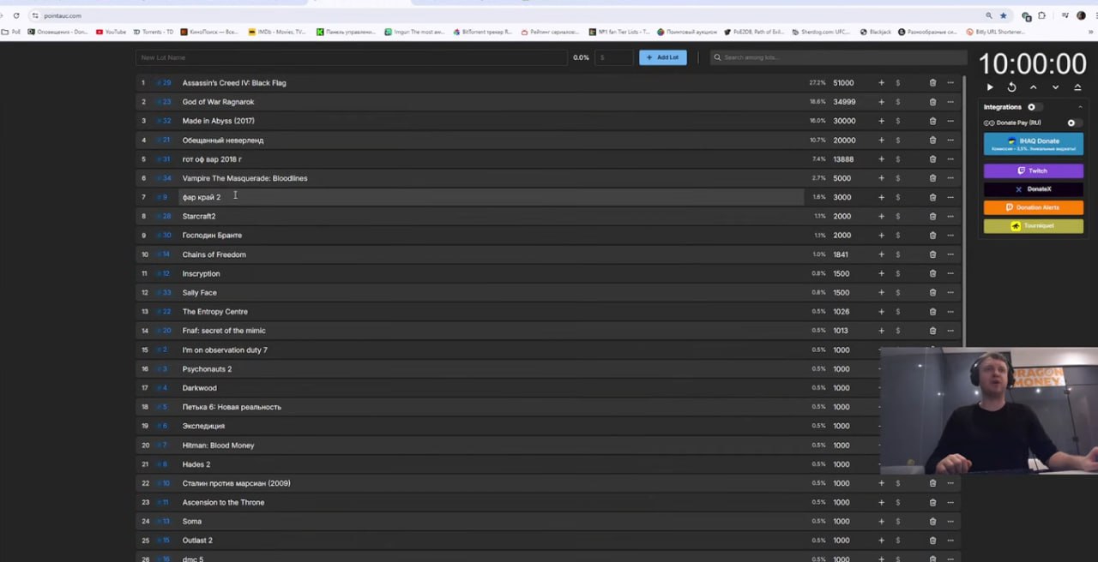Delete Vampire The Masquerade: Bloodlines lot
The width and height of the screenshot is (1098, 562).
pyautogui.click(x=932, y=178)
